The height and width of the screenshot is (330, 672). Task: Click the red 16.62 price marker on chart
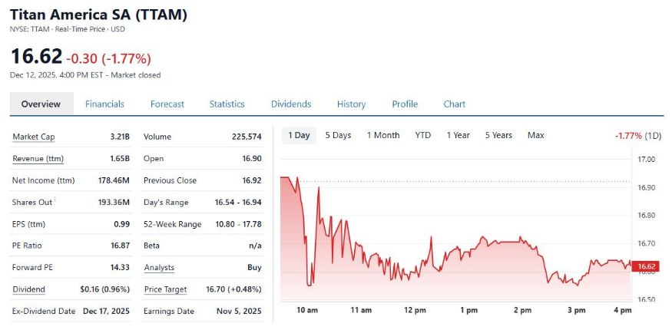648,267
